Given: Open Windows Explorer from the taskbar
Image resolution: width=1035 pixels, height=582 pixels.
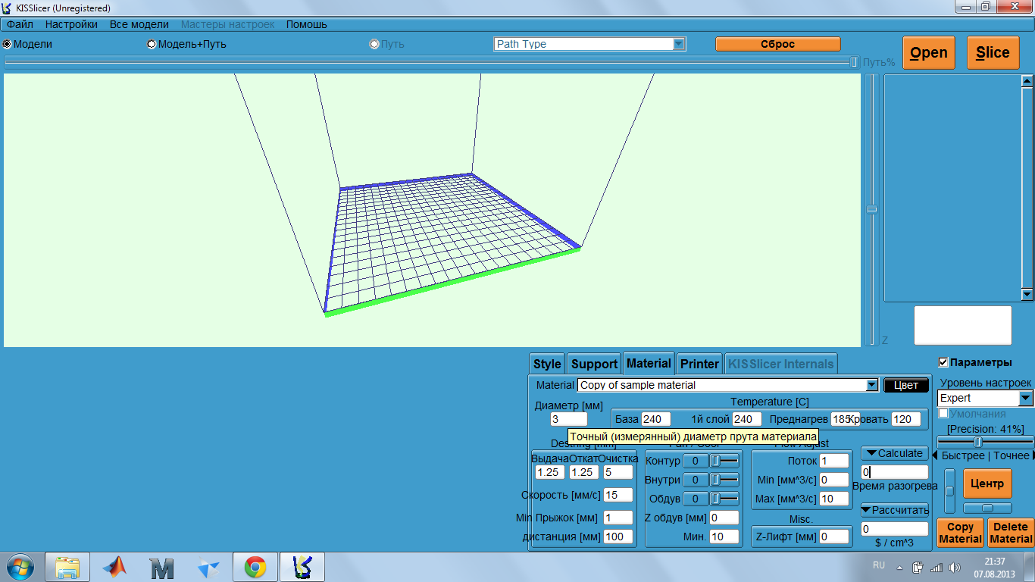Looking at the screenshot, I should point(67,567).
